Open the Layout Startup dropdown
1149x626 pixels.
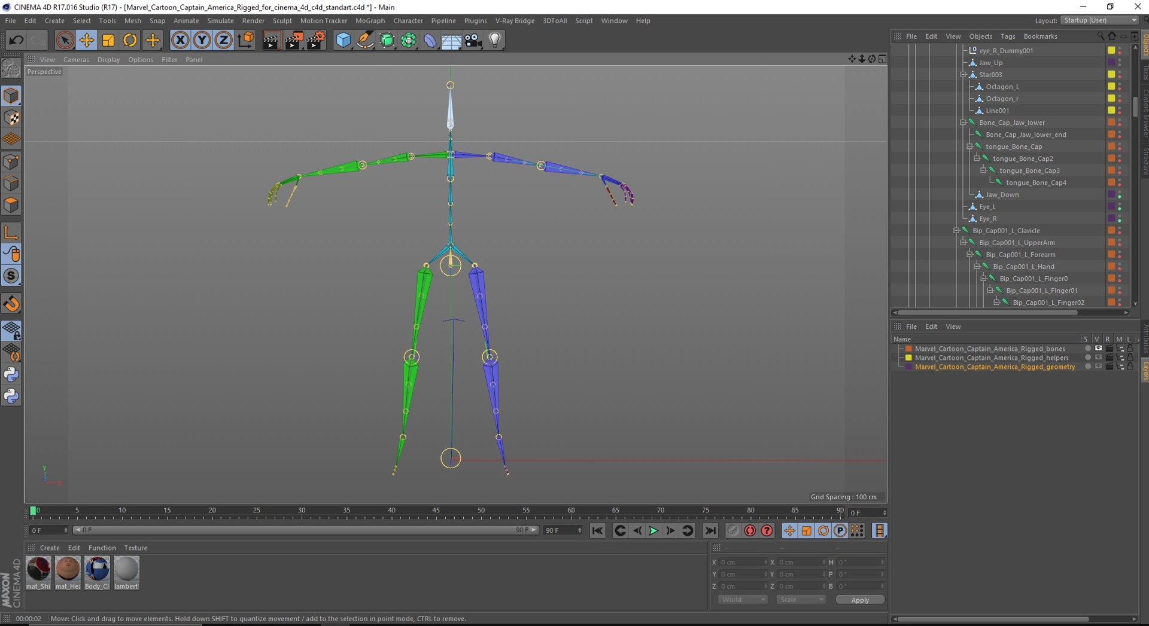click(x=1099, y=20)
